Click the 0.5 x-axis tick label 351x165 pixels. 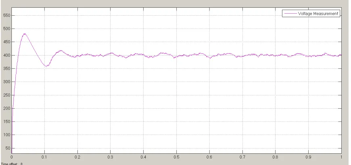(x=176, y=157)
